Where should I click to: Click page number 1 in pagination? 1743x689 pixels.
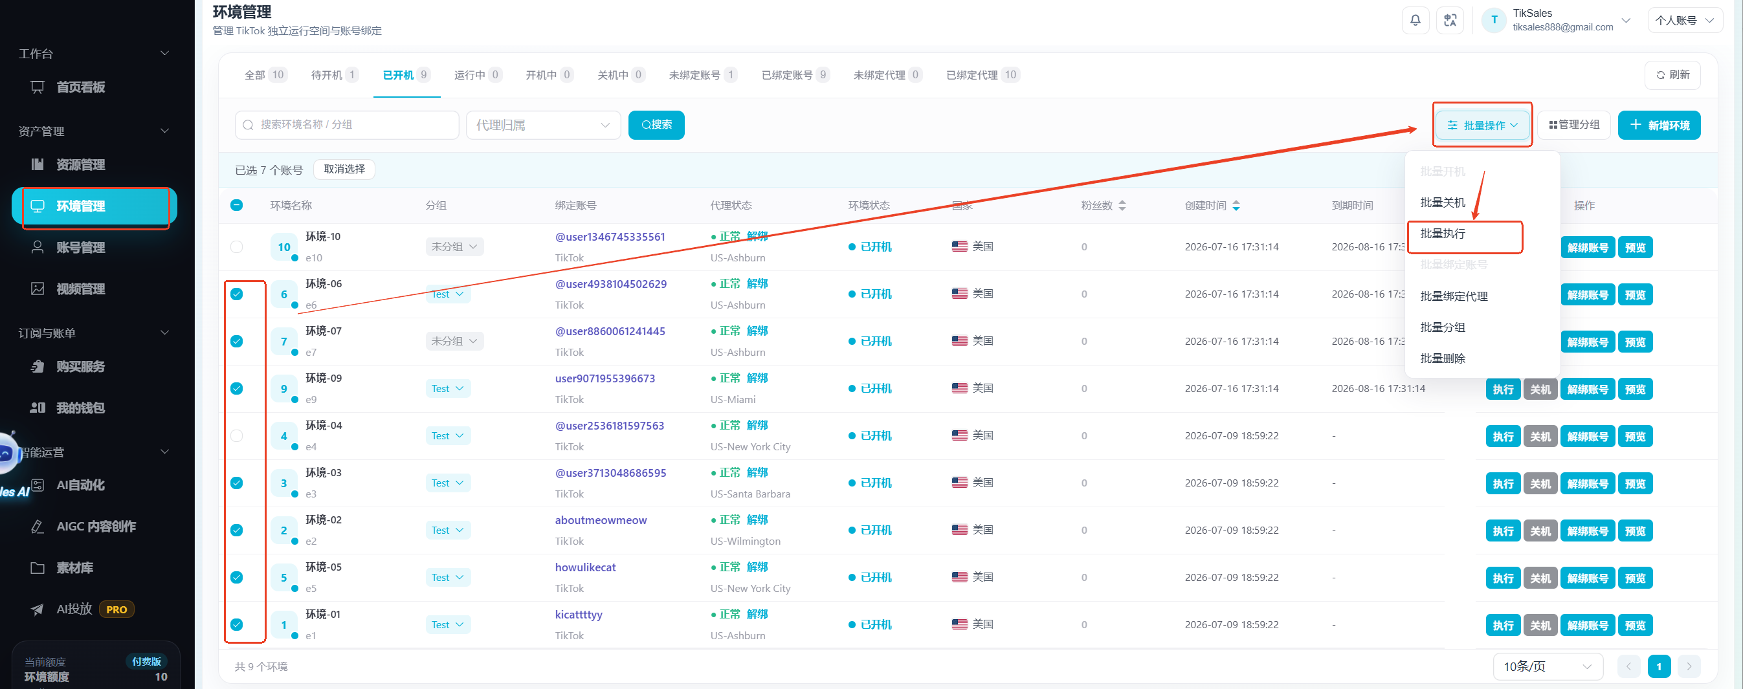point(1658,667)
